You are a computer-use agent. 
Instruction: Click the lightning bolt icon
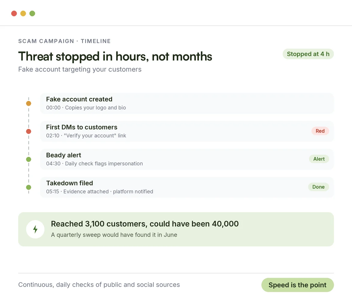pyautogui.click(x=35, y=229)
